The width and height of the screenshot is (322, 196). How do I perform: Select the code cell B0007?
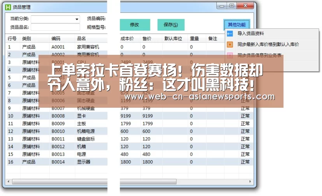(x=58, y=108)
